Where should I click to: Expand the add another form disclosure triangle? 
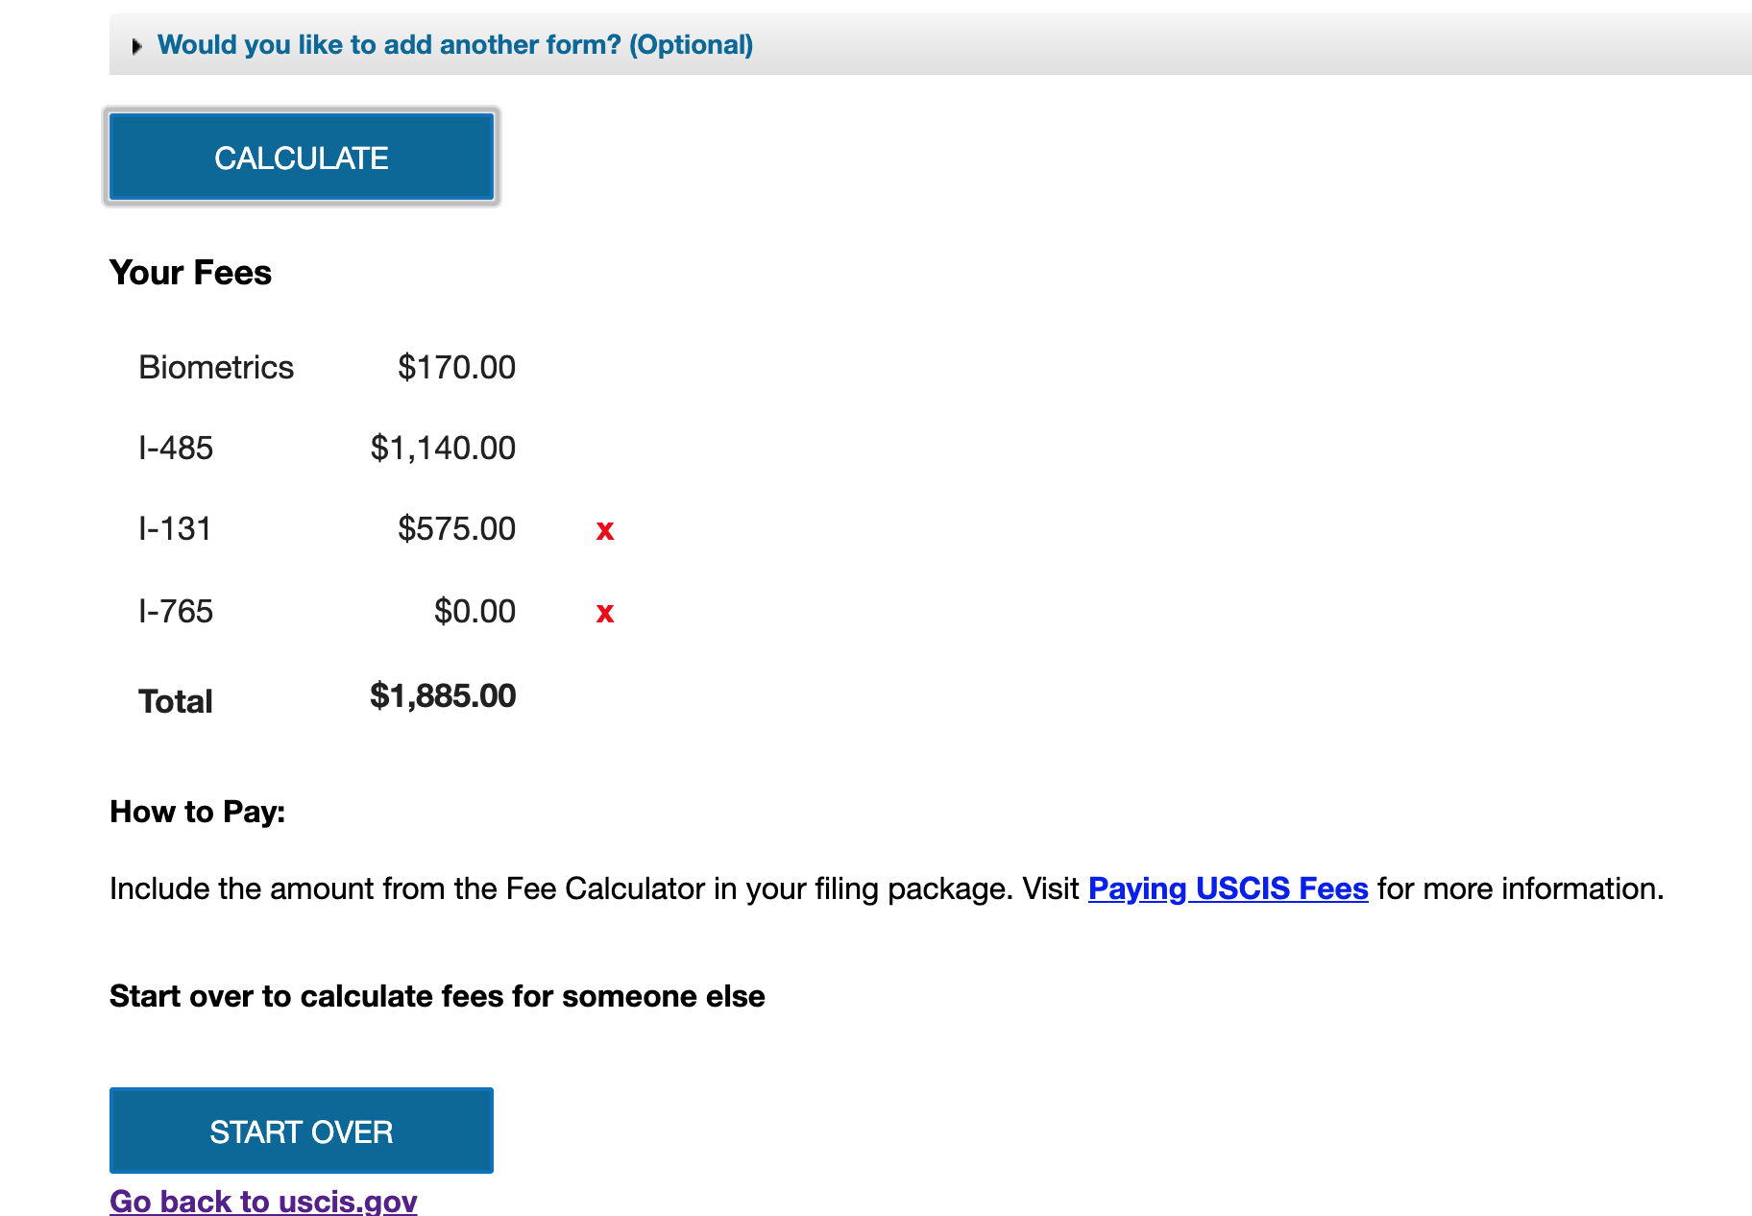pyautogui.click(x=136, y=46)
